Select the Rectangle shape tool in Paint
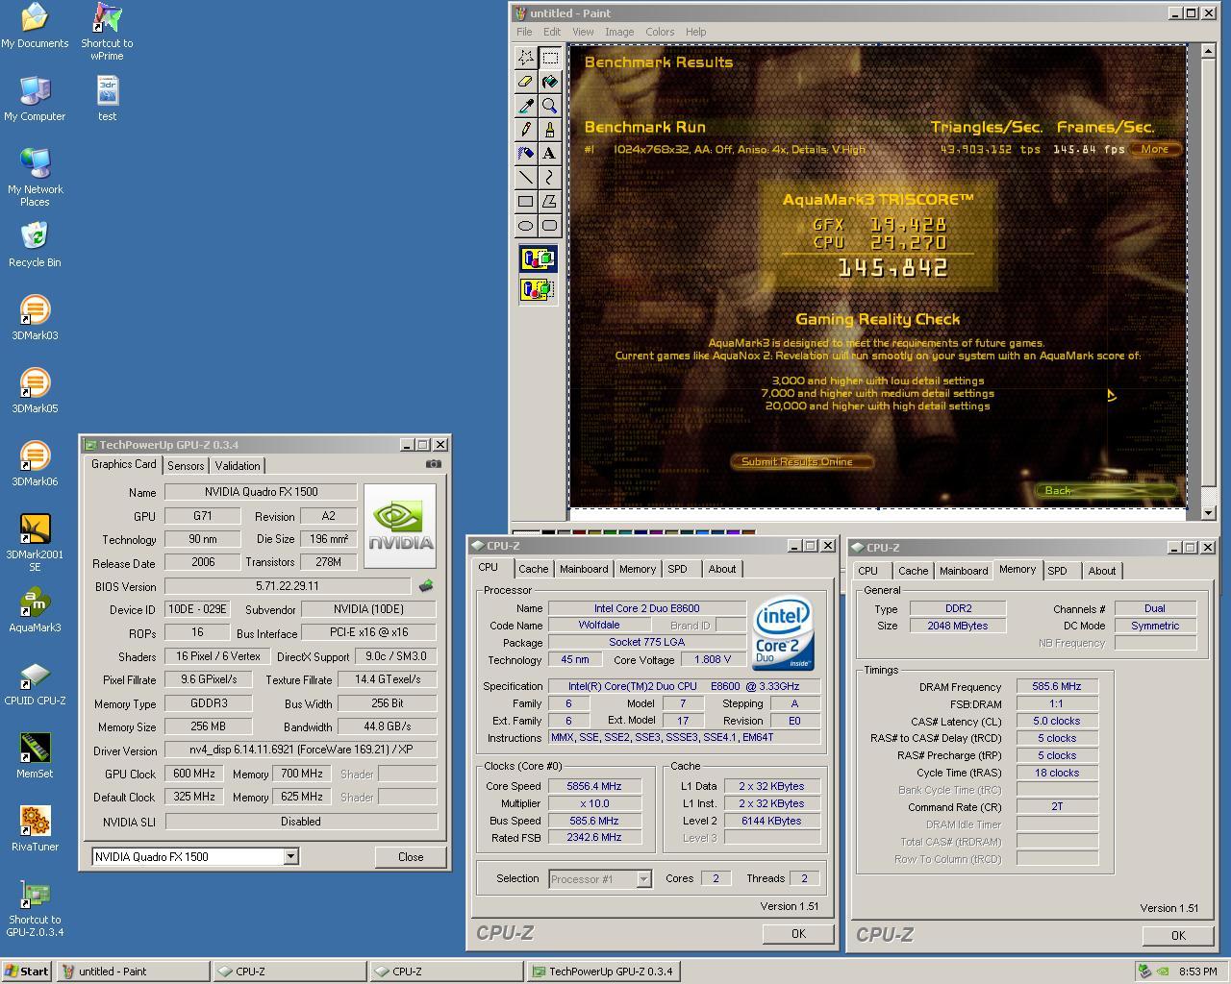 pyautogui.click(x=525, y=202)
